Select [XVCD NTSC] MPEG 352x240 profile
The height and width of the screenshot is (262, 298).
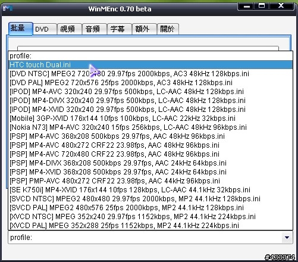pos(150,217)
